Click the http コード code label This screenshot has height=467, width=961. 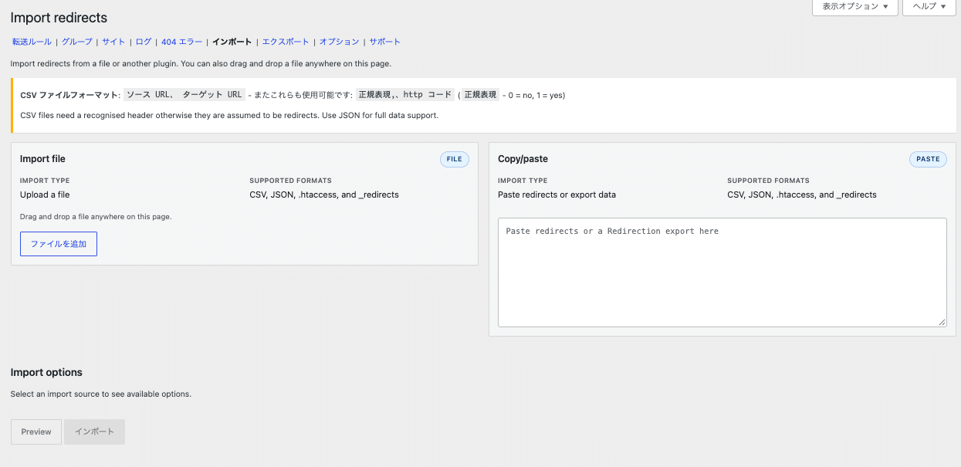coord(428,95)
